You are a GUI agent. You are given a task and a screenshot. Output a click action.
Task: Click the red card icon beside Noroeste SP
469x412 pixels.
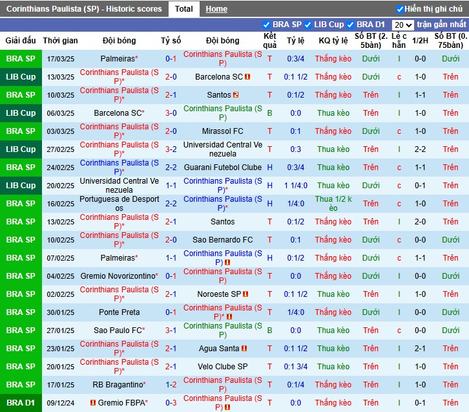coord(245,294)
